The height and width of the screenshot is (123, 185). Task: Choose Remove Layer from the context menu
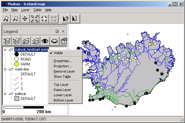(65, 71)
